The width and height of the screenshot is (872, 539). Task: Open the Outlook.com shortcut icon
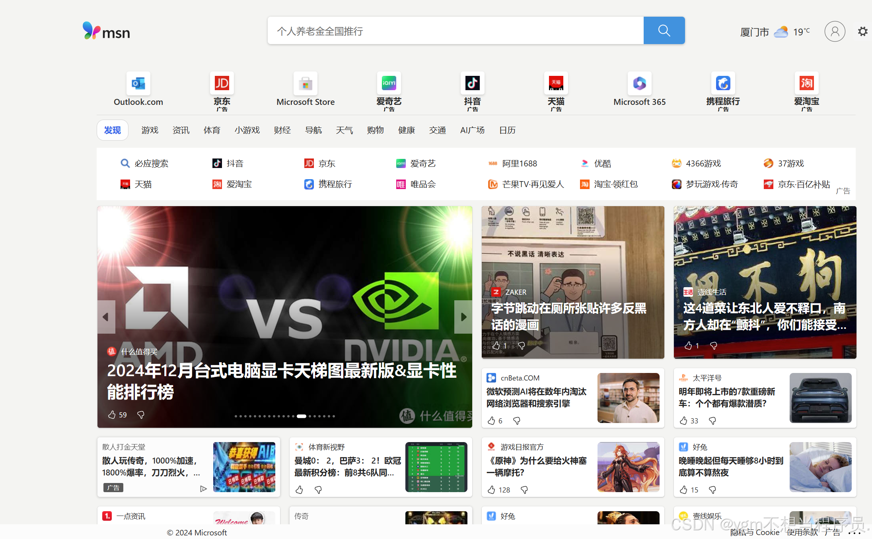(x=138, y=83)
